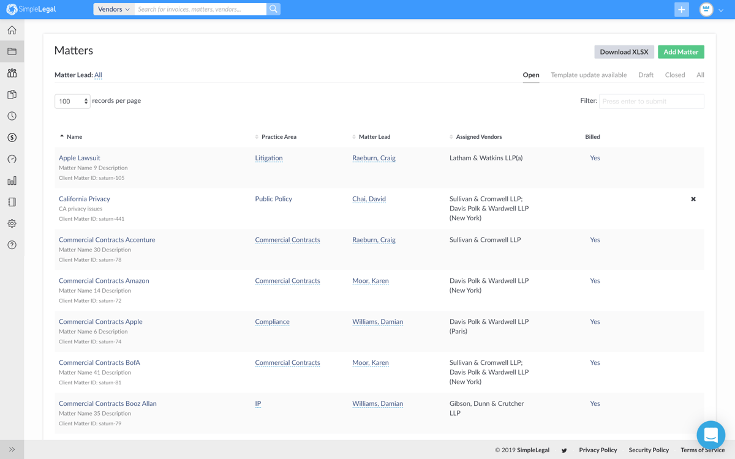Viewport: 735px width, 459px height.
Task: Open the dollar sign budget icon in sidebar
Action: [x=12, y=138]
